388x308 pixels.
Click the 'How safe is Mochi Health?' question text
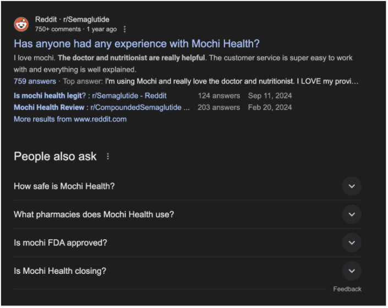coord(64,186)
